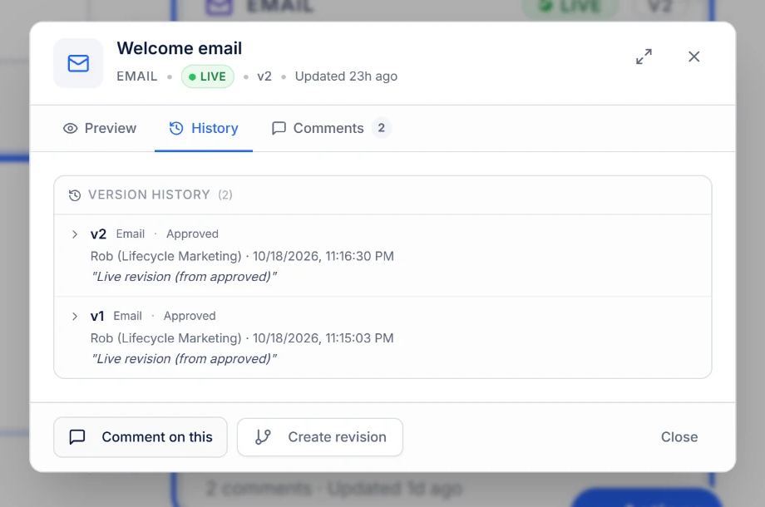This screenshot has height=507, width=765.
Task: Click the Updated 23h ago text
Action: 346,76
